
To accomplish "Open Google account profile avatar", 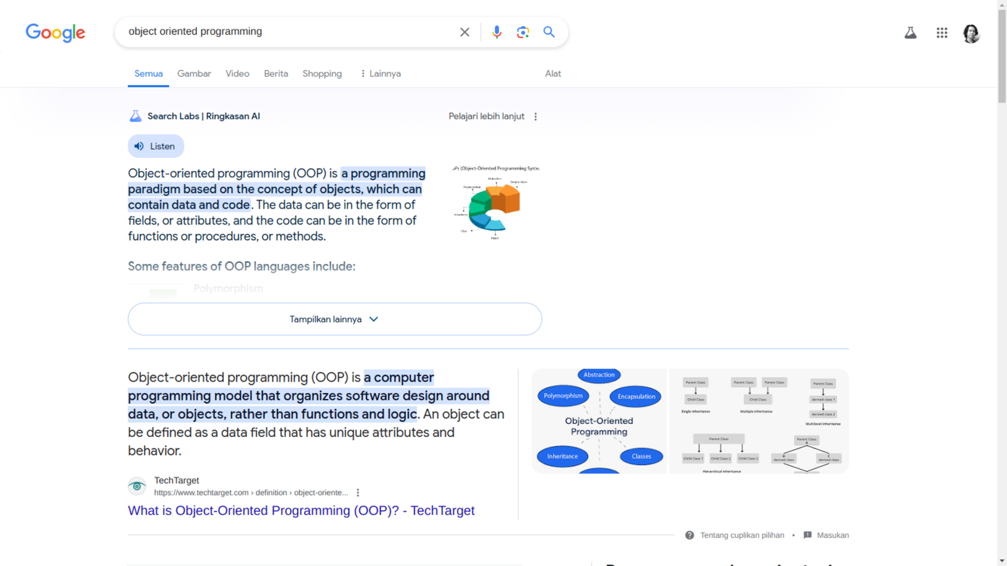I will click(971, 33).
